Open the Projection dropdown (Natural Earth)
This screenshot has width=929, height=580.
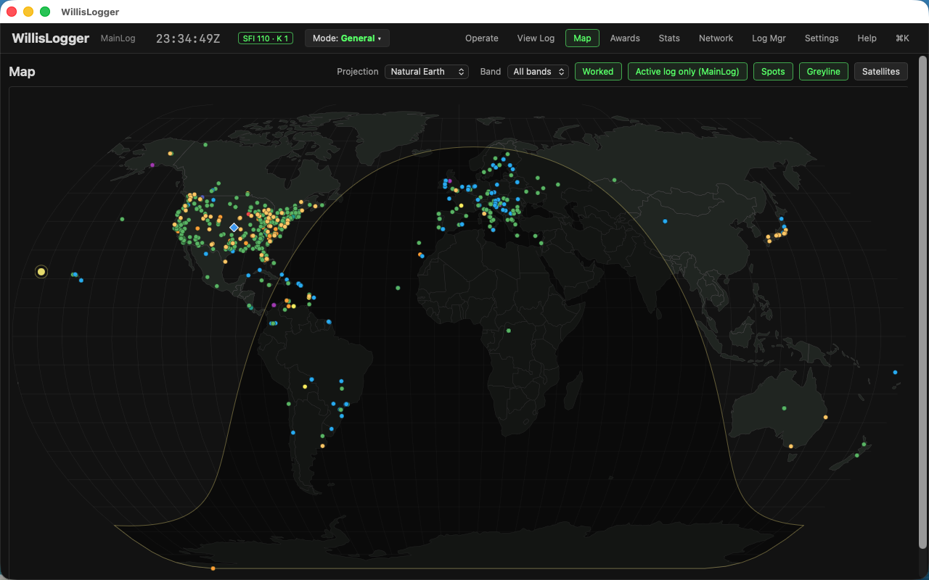click(427, 72)
